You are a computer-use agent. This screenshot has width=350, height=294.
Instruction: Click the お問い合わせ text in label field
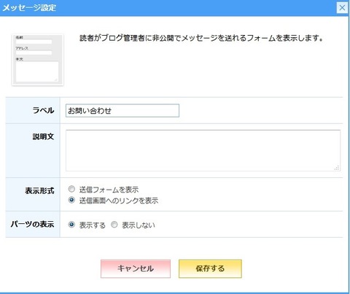90,111
